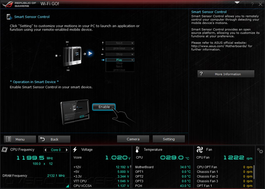Open the Setting button
This screenshot has width=265, height=189.
coord(169,139)
